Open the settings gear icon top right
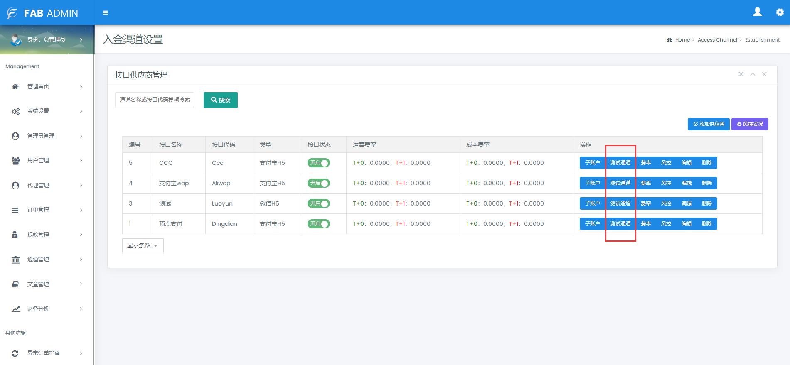This screenshot has width=790, height=365. [780, 12]
